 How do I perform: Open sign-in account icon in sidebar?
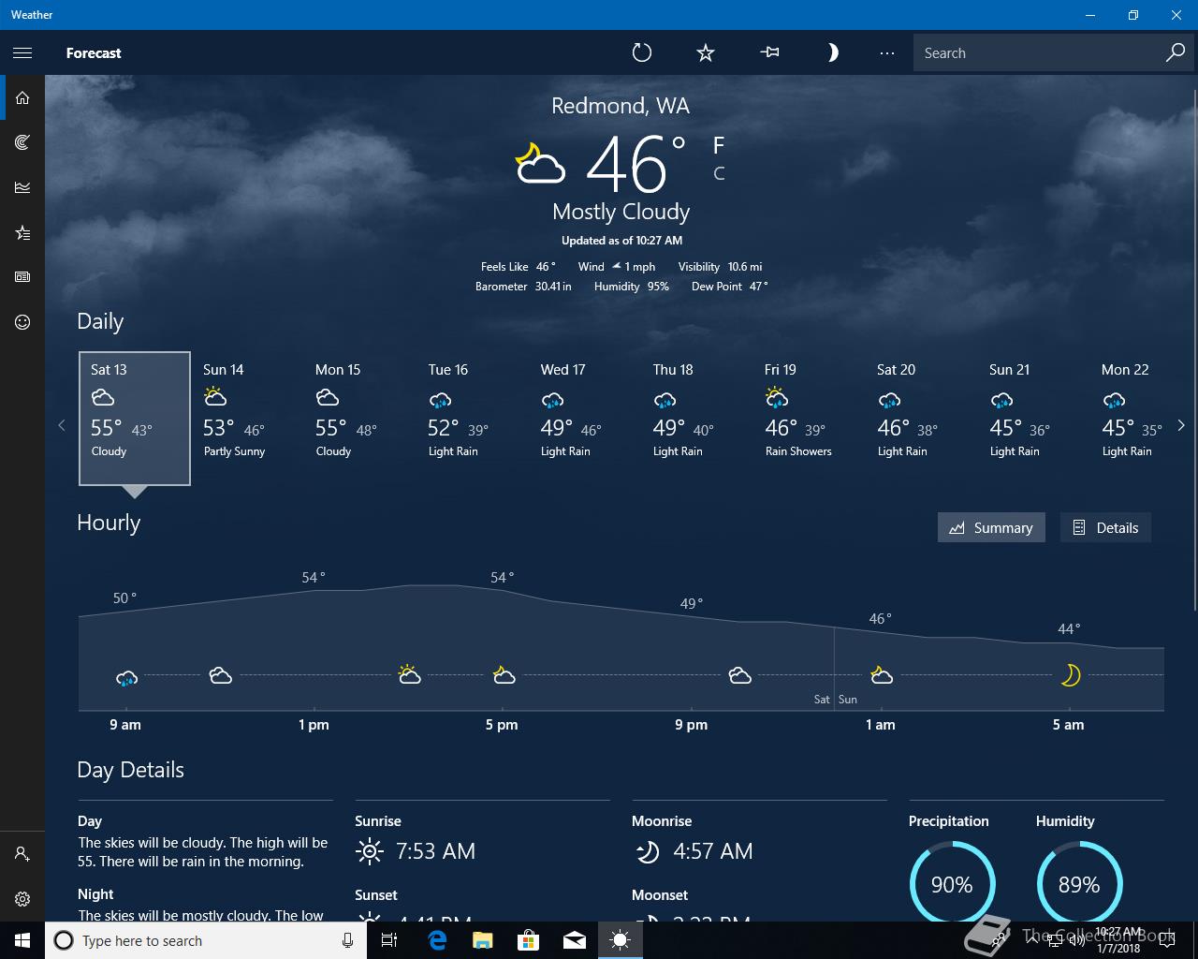(22, 854)
